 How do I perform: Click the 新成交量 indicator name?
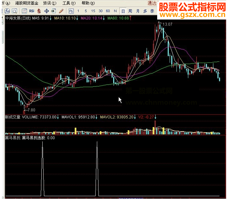[13, 117]
